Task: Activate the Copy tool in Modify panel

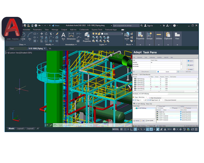Action: 42,37
